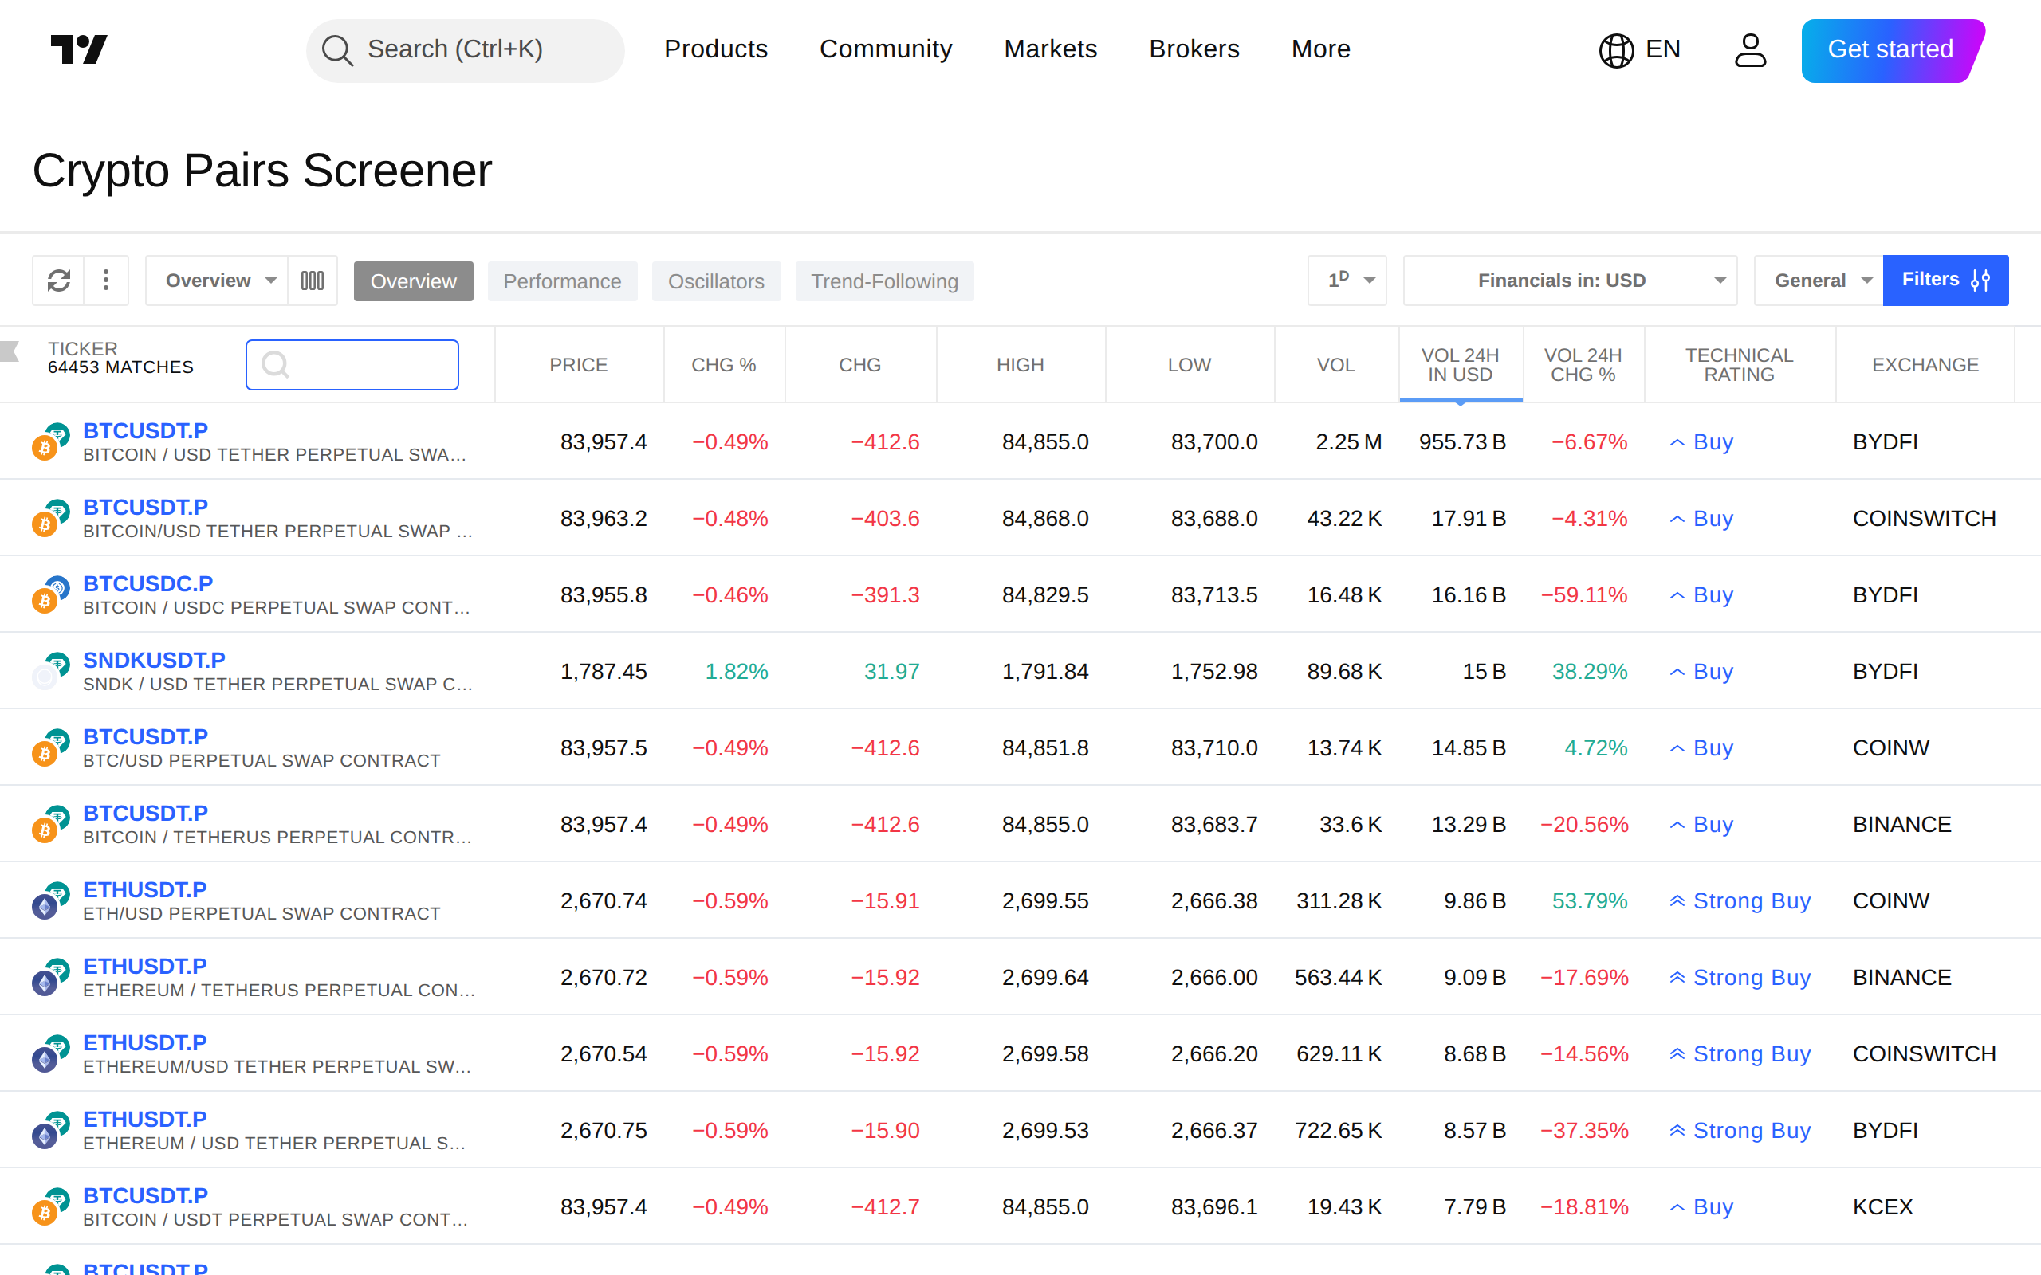This screenshot has height=1275, width=2041.
Task: Sort by VOL column header
Action: click(1336, 364)
